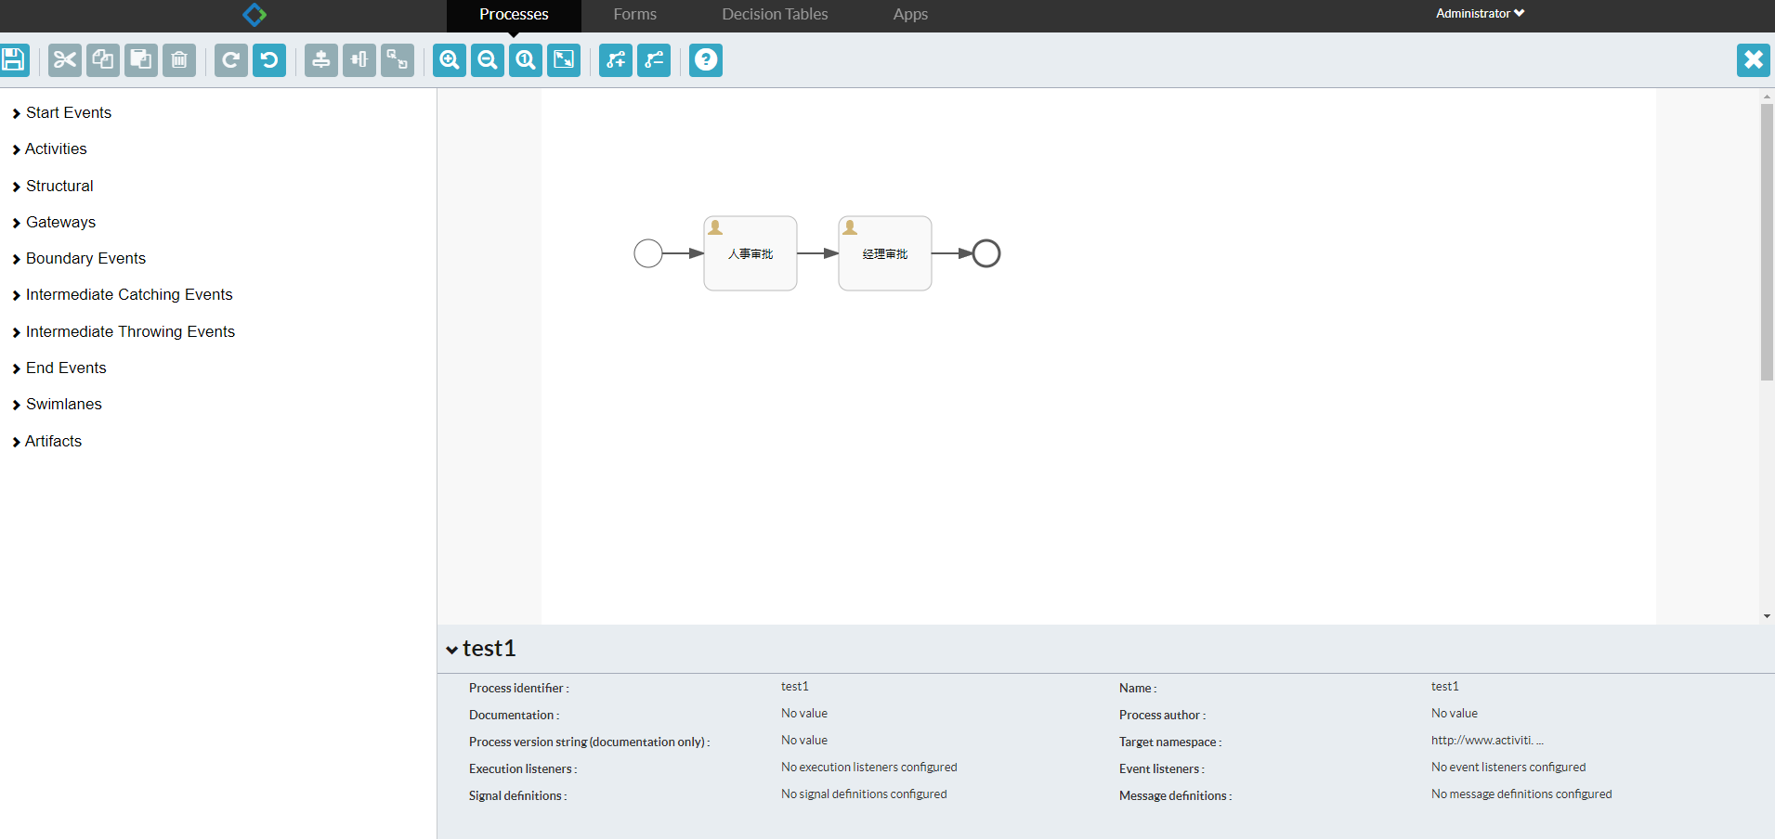The height and width of the screenshot is (839, 1775).
Task: Select the 经理审批 user task
Action: [x=885, y=253]
